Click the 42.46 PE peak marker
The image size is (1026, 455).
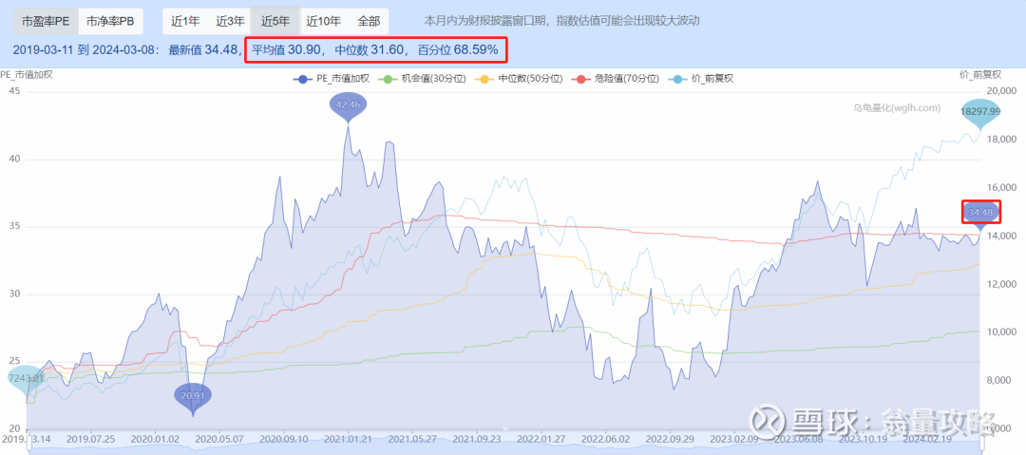click(348, 104)
